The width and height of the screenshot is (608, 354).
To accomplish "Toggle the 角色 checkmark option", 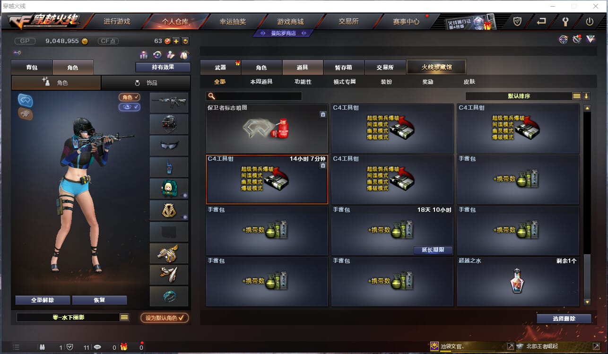I will (x=130, y=97).
